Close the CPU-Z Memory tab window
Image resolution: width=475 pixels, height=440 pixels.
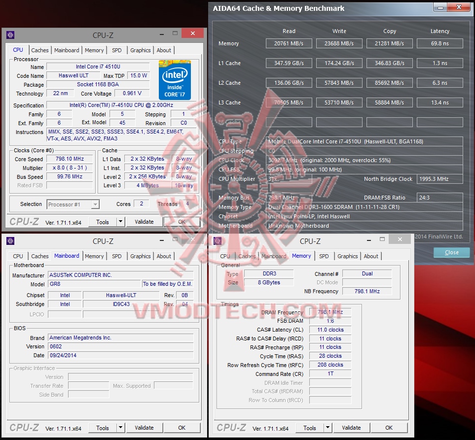(400, 239)
